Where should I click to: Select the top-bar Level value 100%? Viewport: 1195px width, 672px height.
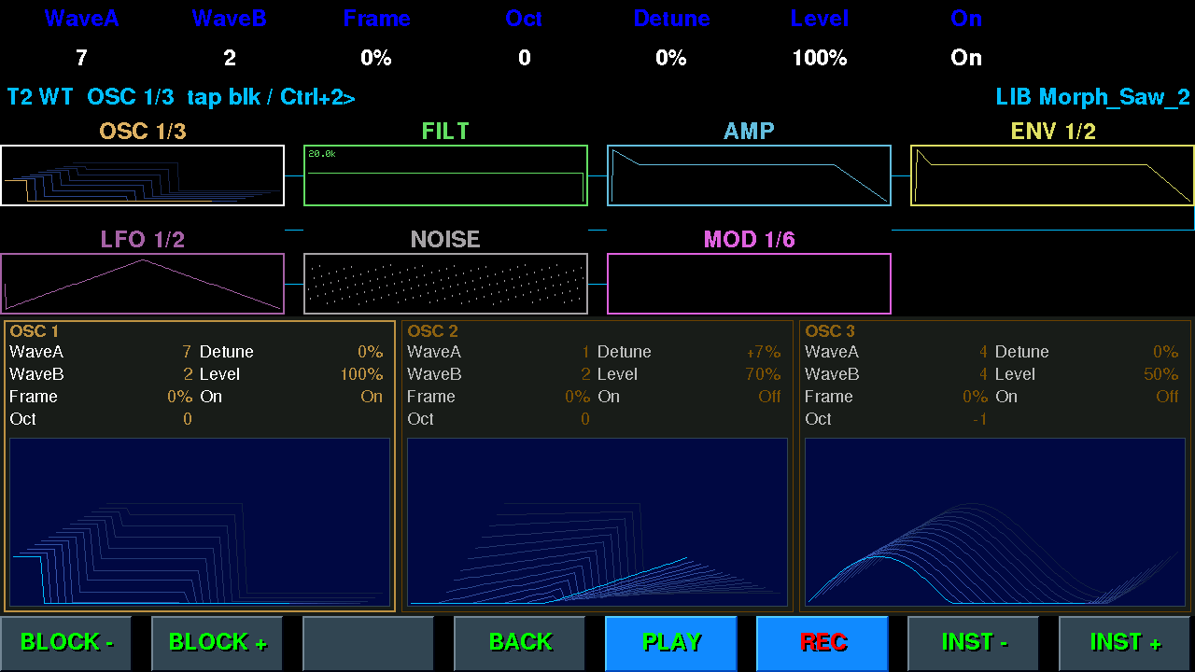(820, 58)
